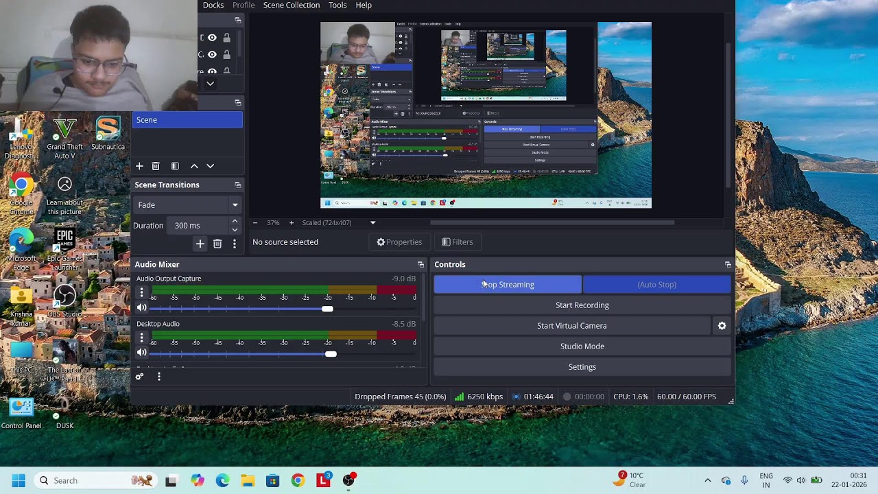Remove transition using trash icon
This screenshot has width=878, height=494.
[217, 244]
